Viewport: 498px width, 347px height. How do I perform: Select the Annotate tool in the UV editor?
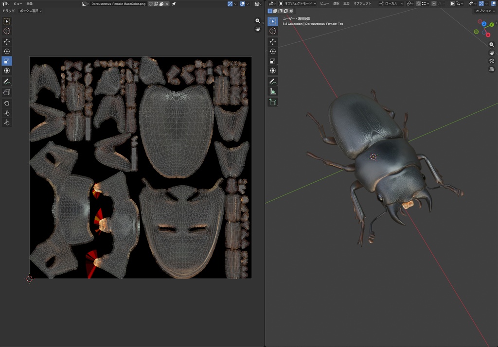[7, 82]
